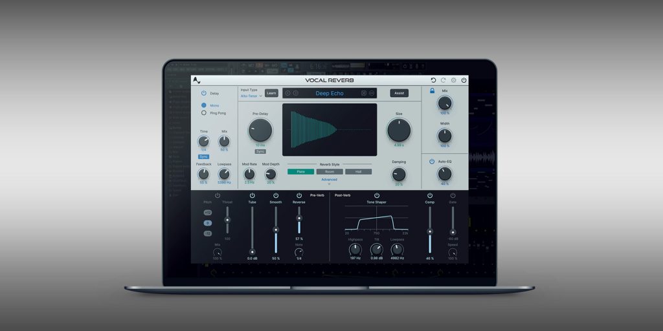This screenshot has height=331, width=663.
Task: Click the Mod Rate knob
Action: tap(249, 174)
